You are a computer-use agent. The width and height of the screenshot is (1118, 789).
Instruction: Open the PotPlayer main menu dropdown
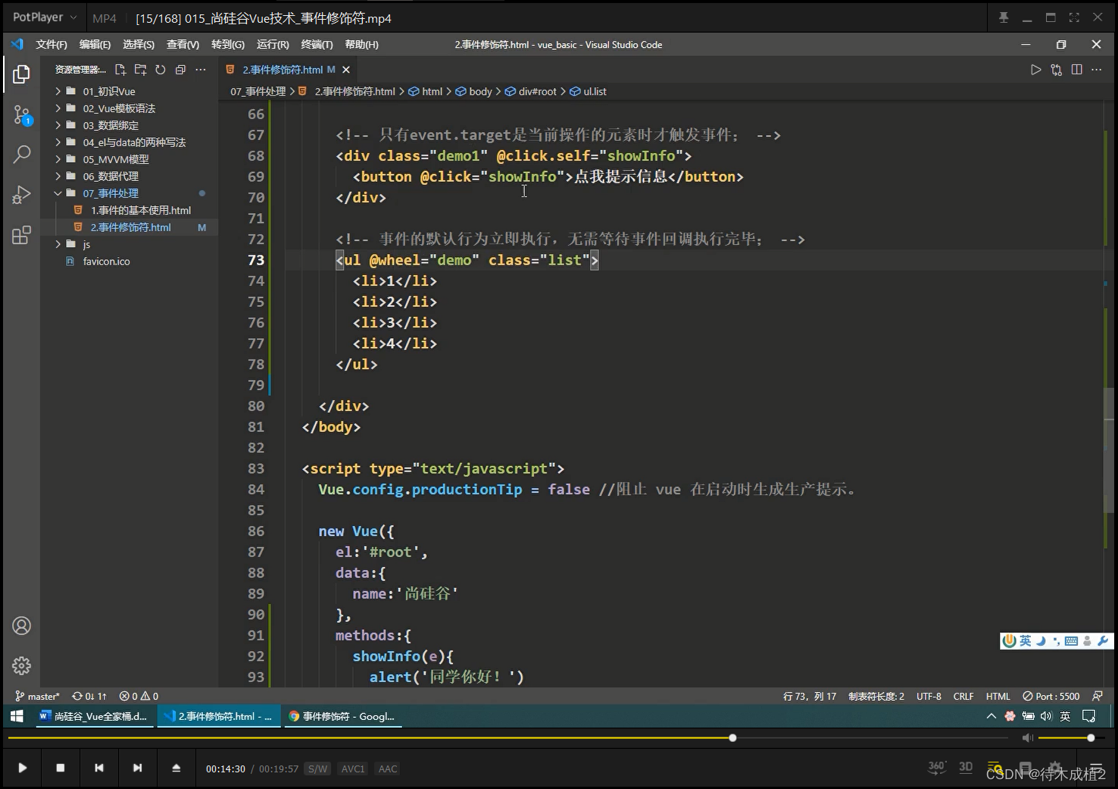pos(45,17)
